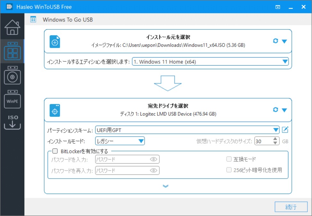This screenshot has width=312, height=216.
Task: Refresh the destination drive list
Action: (x=276, y=109)
